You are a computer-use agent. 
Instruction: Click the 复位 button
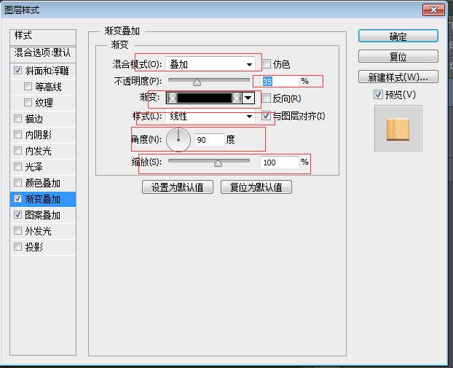coord(398,57)
